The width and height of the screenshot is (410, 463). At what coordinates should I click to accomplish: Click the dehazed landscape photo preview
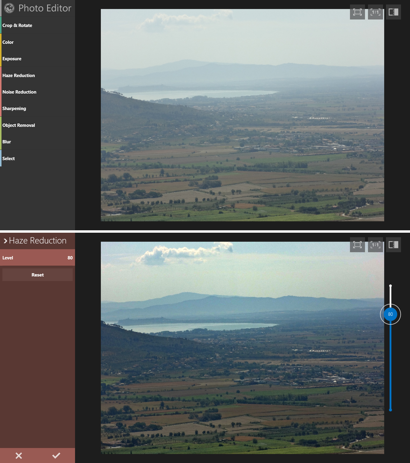point(243,348)
